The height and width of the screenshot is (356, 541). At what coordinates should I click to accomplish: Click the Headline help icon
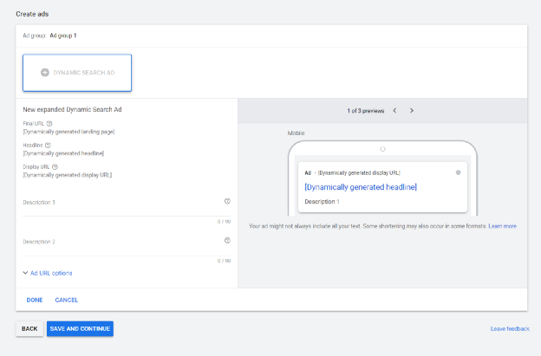48,146
